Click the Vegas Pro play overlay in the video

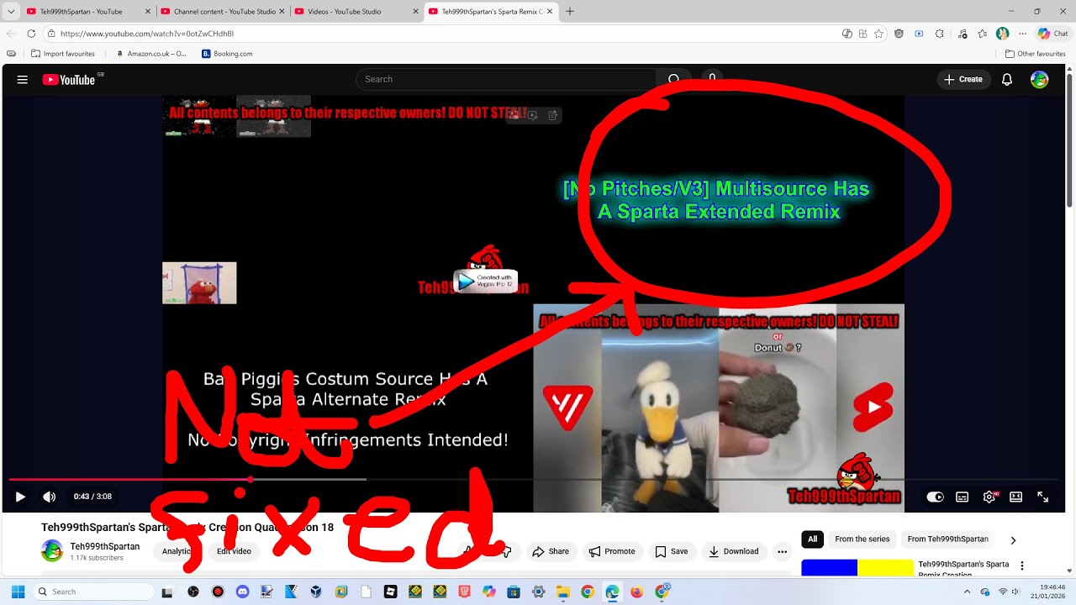point(486,281)
